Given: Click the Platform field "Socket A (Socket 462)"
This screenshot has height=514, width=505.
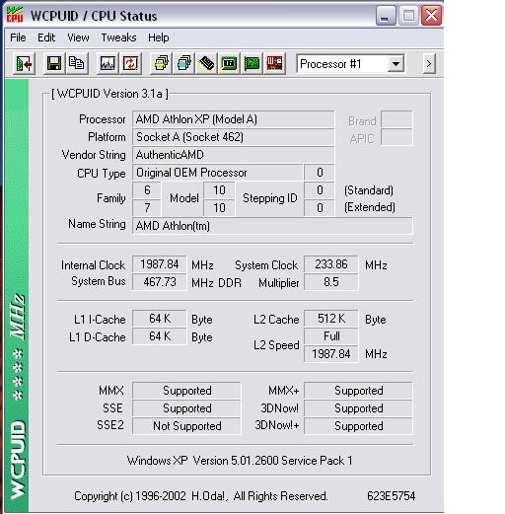Looking at the screenshot, I should coord(234,137).
